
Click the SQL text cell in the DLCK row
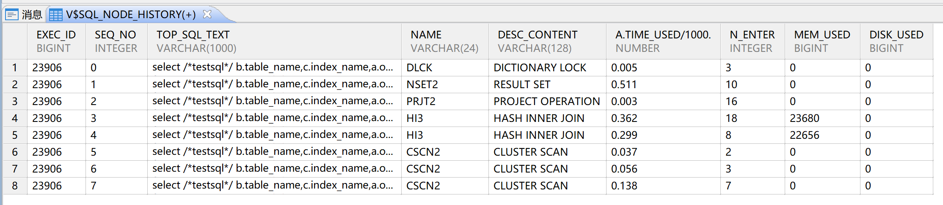point(274,67)
